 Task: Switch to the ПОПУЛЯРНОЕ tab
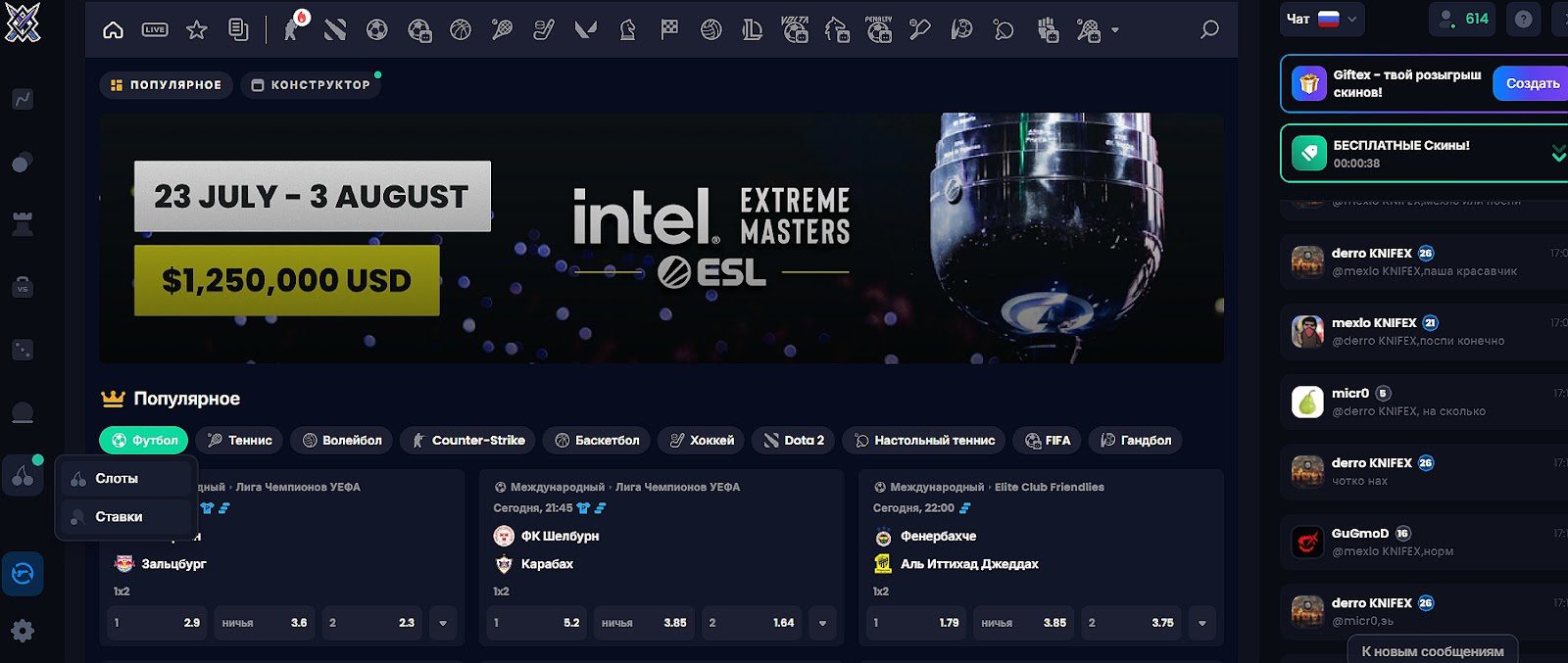tap(167, 85)
